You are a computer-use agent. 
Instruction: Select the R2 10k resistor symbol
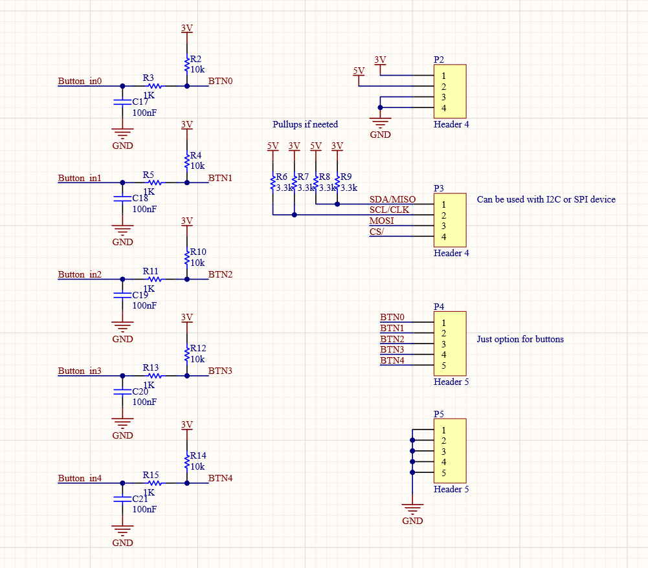[186, 63]
